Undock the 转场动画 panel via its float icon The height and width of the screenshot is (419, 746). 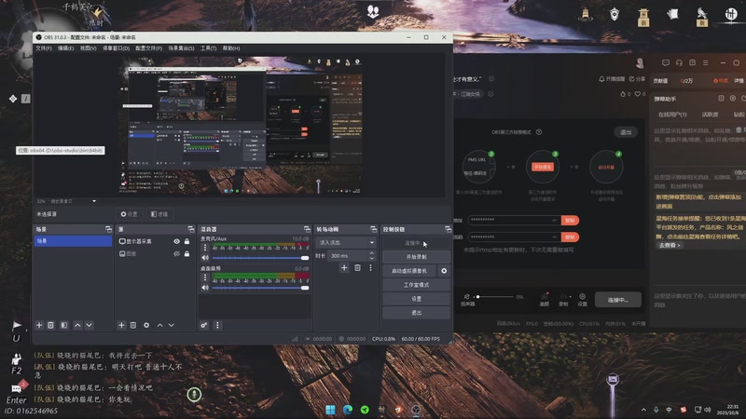(374, 229)
